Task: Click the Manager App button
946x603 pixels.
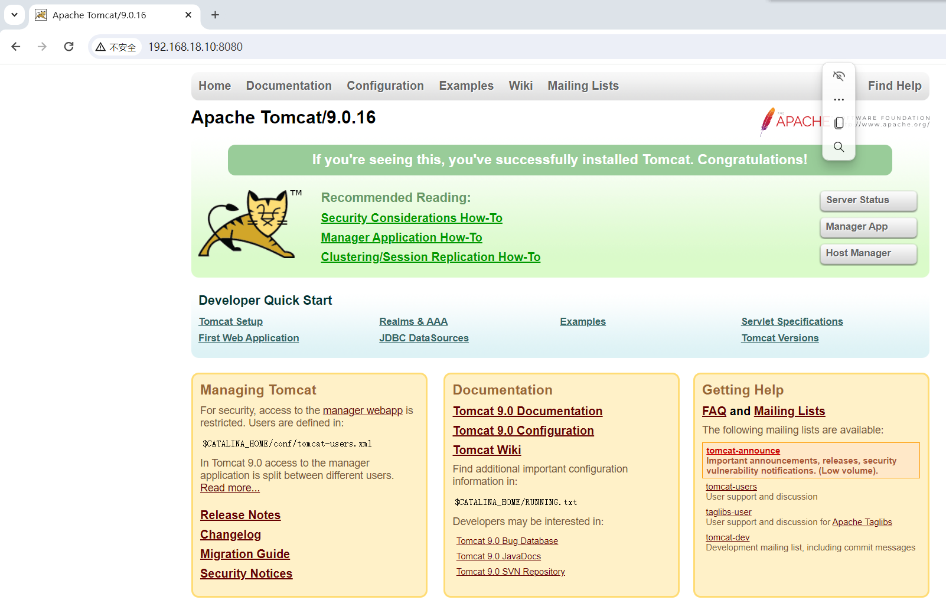Action: (x=868, y=227)
